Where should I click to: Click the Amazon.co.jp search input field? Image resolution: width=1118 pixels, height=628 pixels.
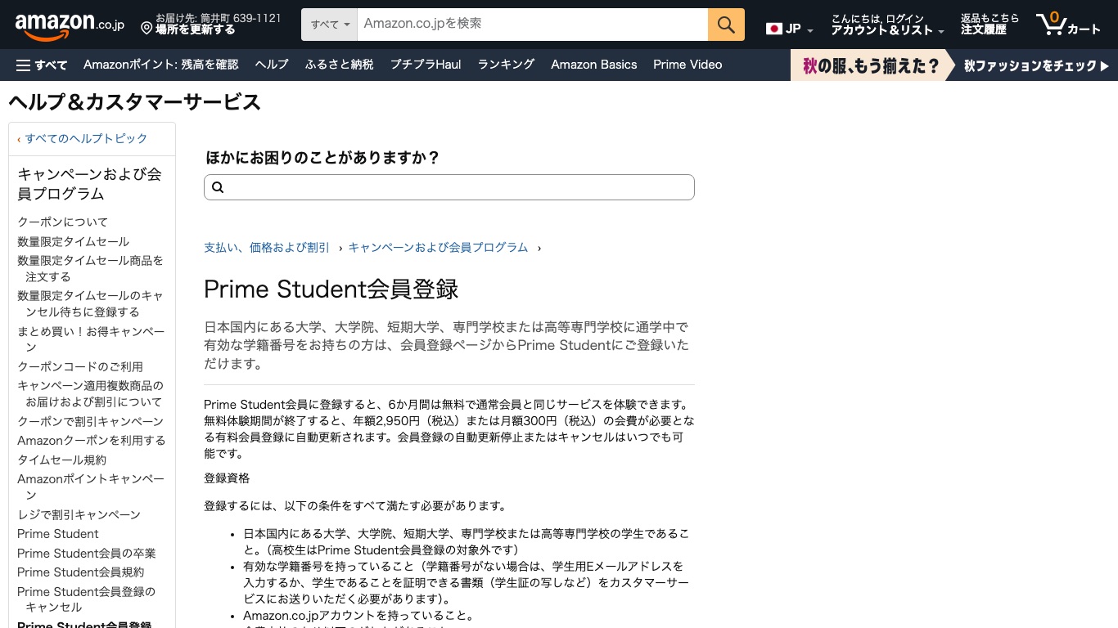[x=532, y=25]
